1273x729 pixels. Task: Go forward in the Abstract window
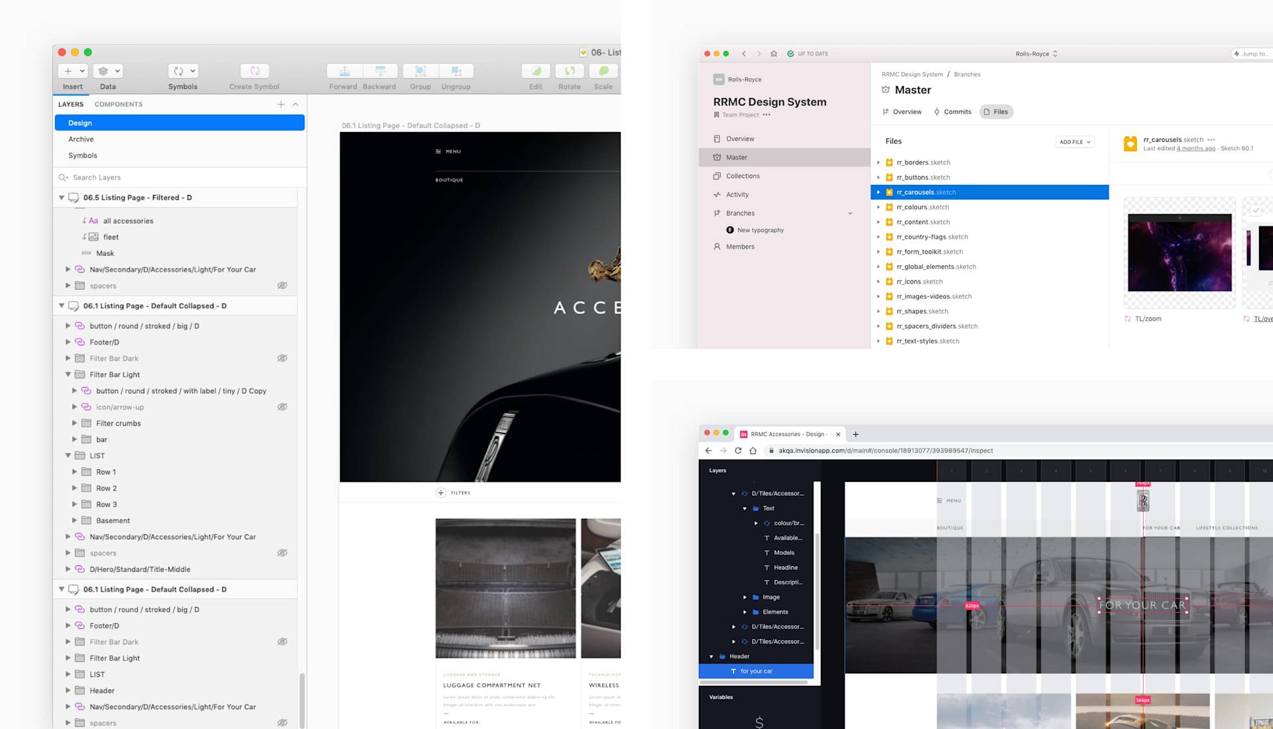(759, 54)
